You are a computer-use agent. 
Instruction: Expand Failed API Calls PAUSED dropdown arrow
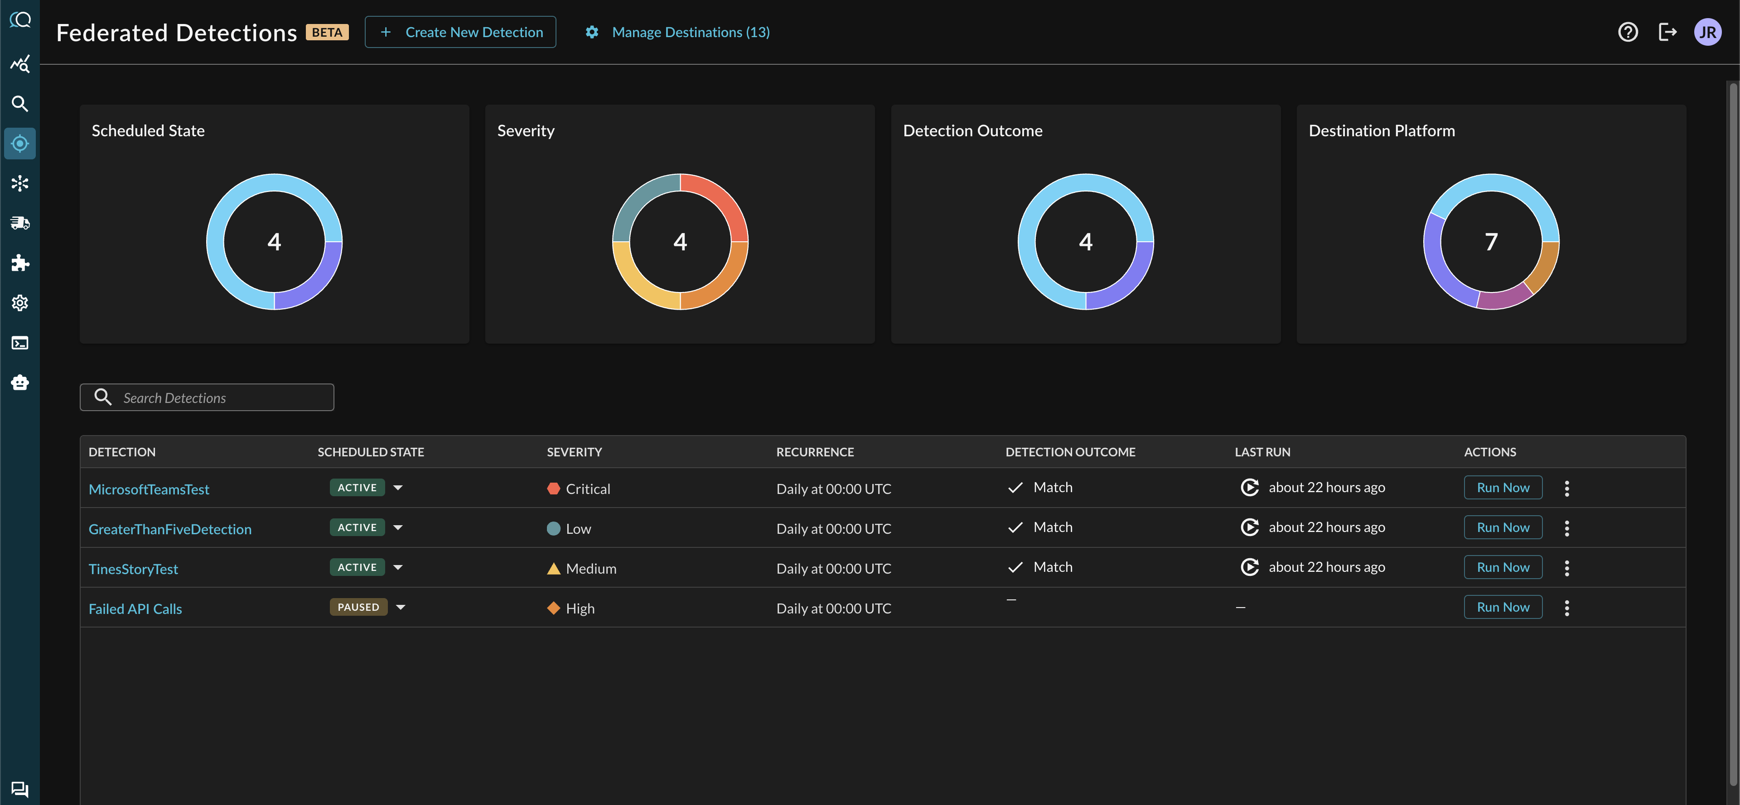pos(401,607)
